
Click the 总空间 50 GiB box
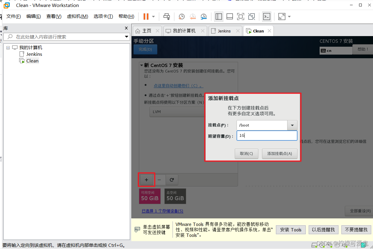click(175, 196)
